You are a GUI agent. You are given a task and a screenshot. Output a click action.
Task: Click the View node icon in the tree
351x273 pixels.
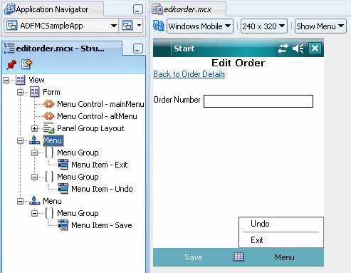(20, 80)
